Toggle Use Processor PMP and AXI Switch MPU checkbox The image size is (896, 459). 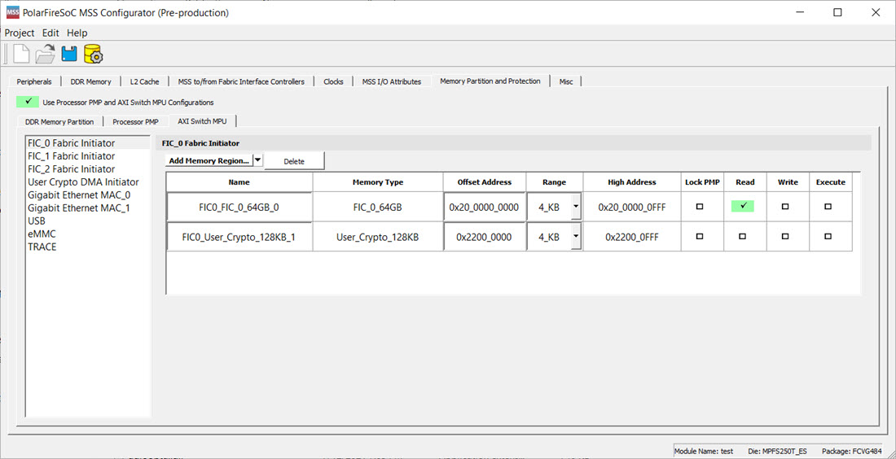click(x=28, y=103)
